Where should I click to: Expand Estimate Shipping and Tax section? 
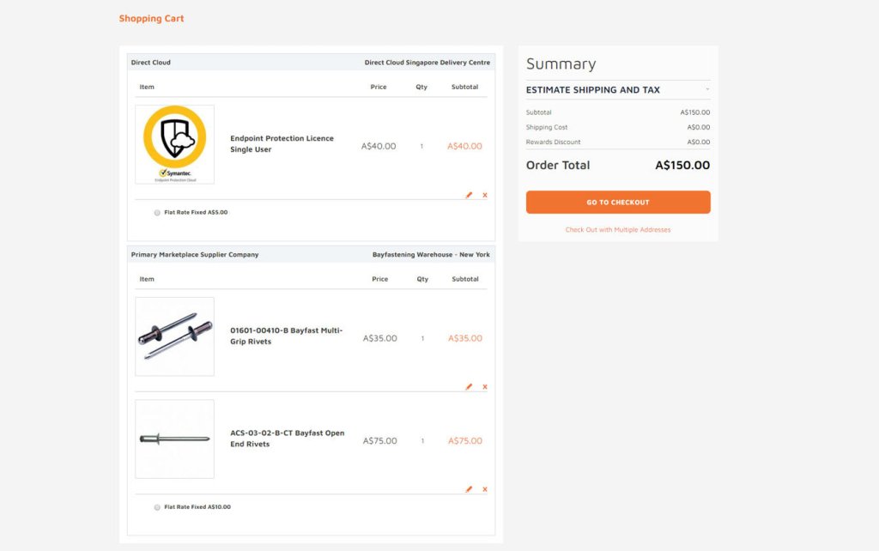[618, 89]
